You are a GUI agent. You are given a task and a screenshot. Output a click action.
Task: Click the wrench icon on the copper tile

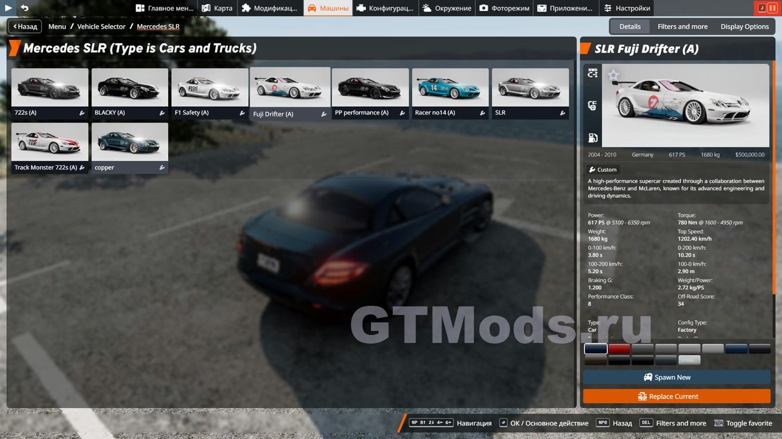point(162,168)
